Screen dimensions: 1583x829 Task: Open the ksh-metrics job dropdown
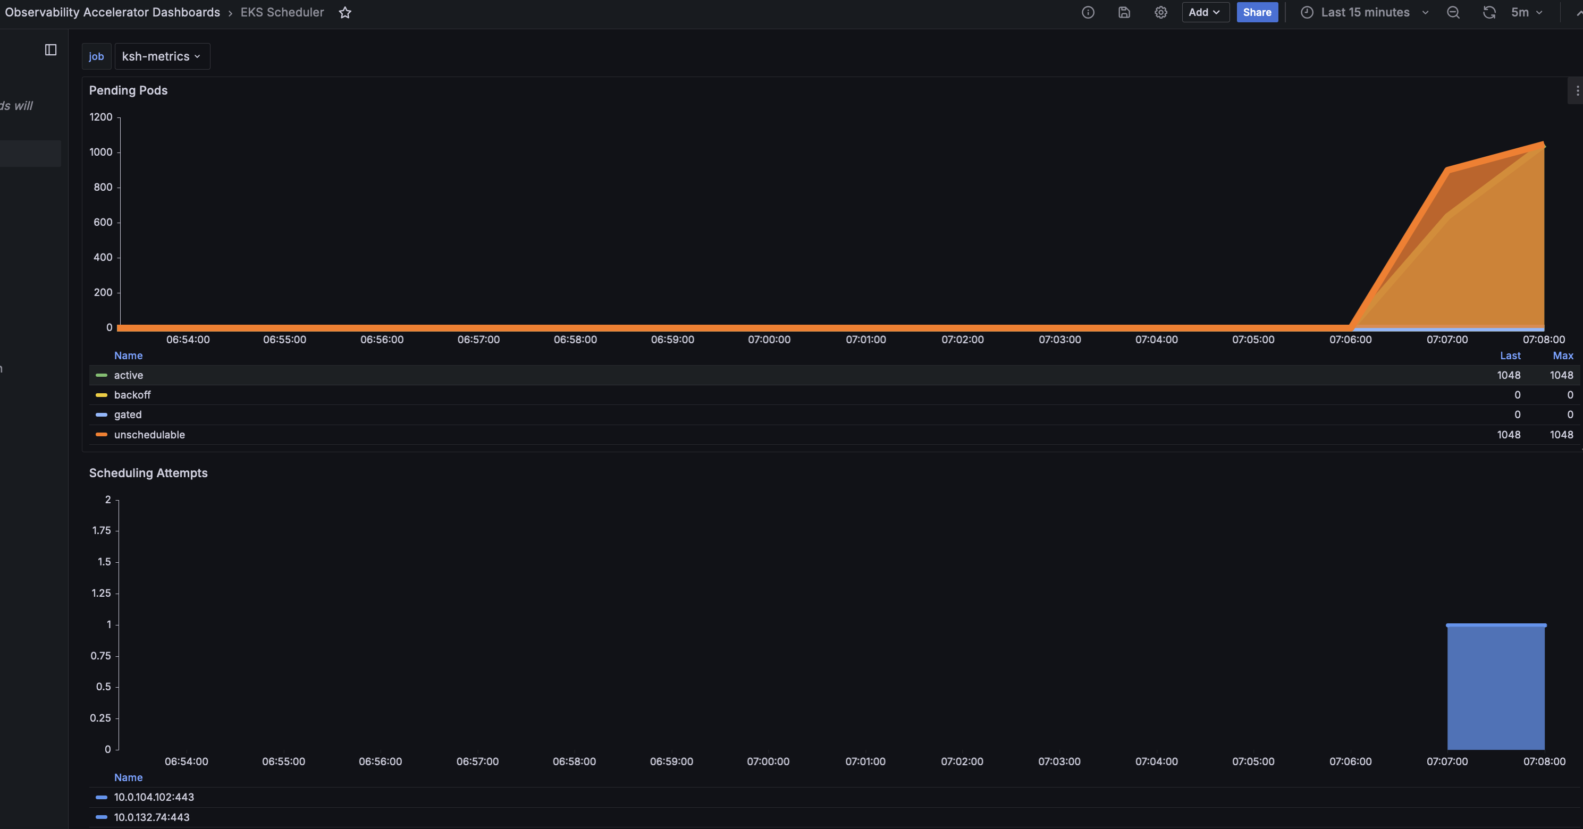[x=162, y=56]
